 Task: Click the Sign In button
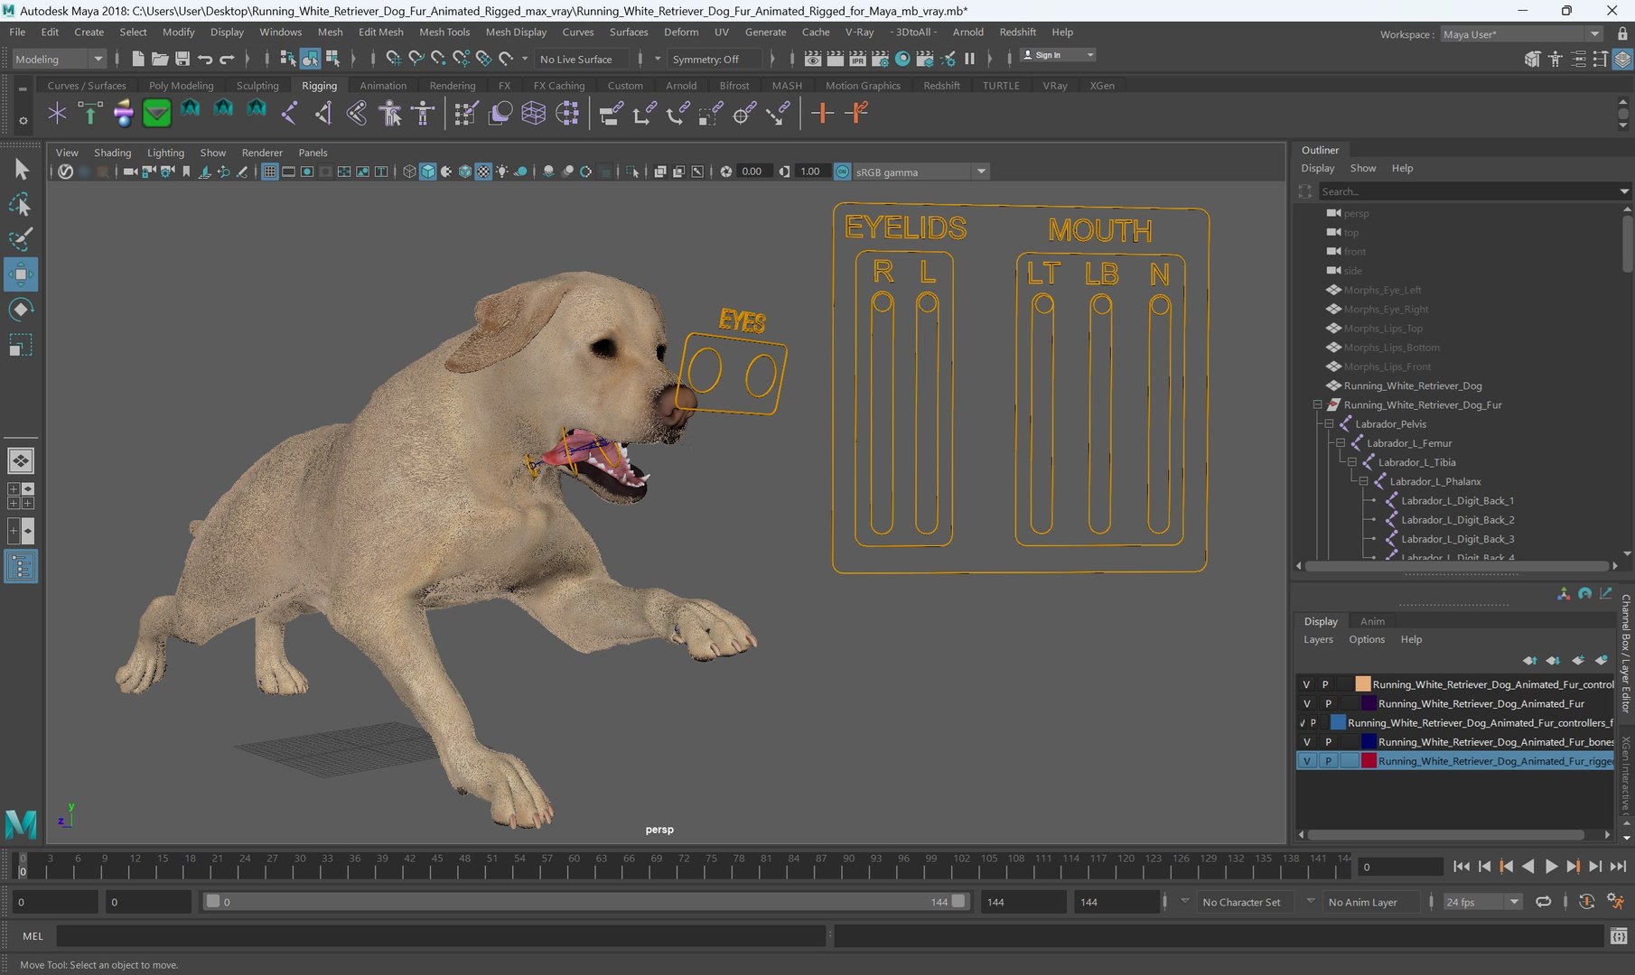pyautogui.click(x=1058, y=55)
